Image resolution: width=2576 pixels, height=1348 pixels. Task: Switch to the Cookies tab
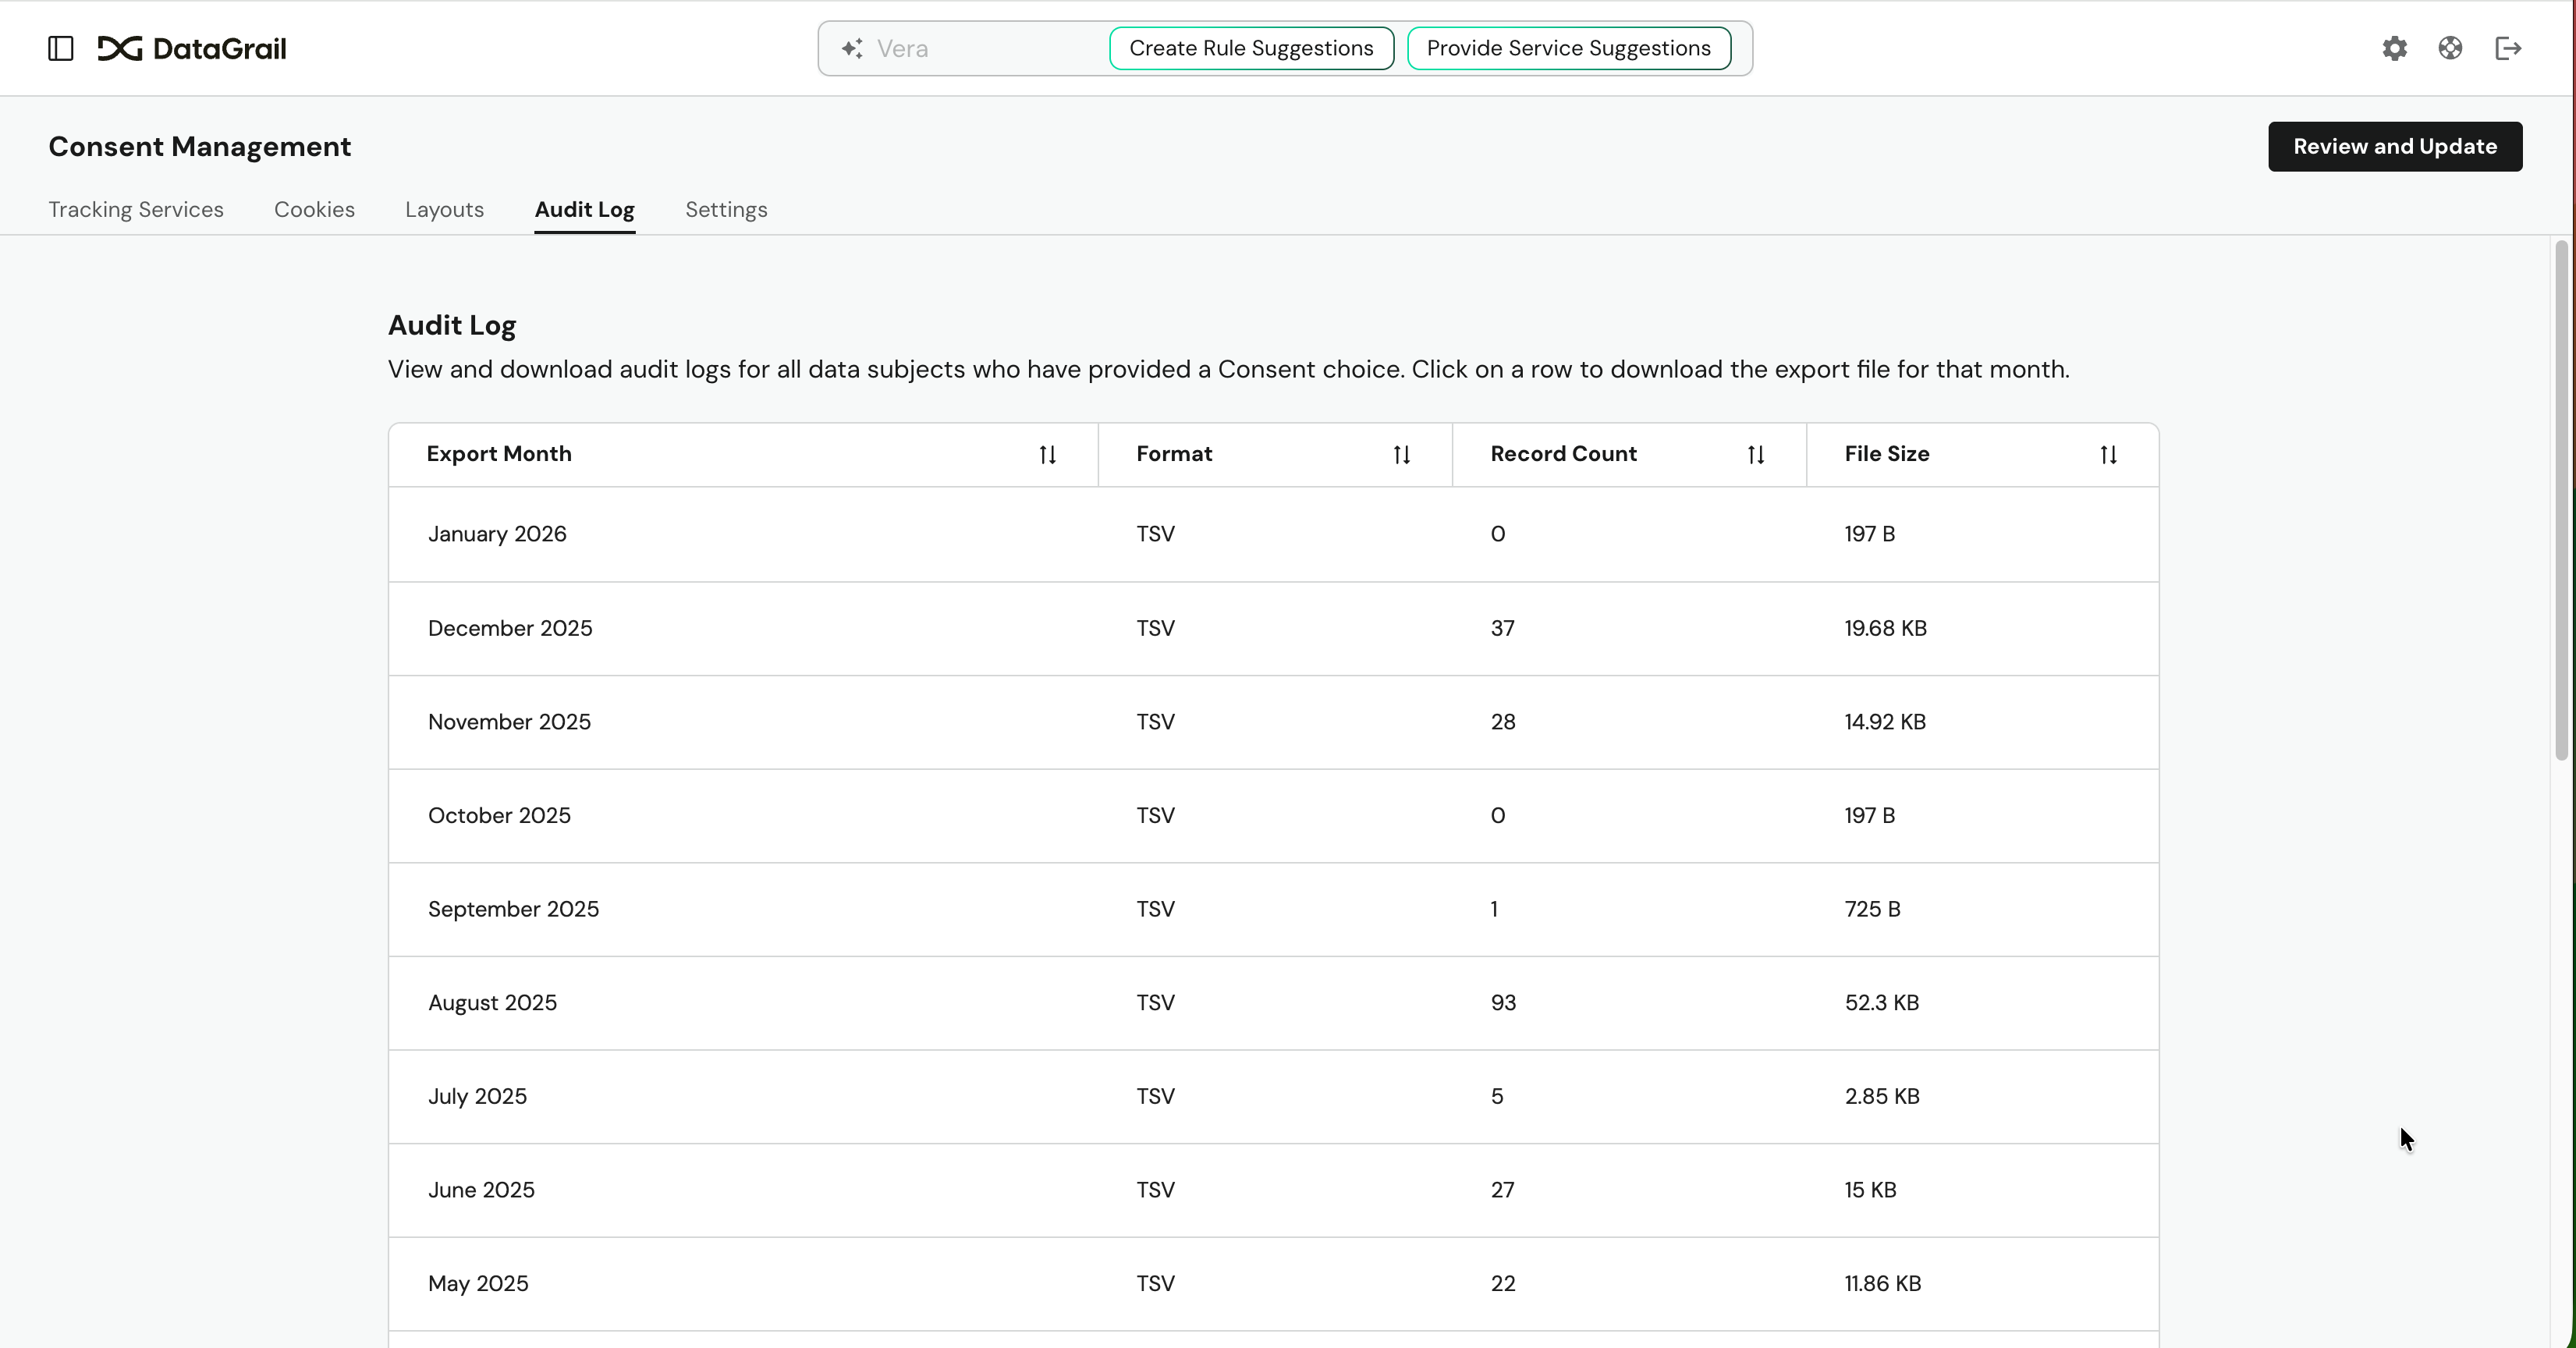point(314,210)
